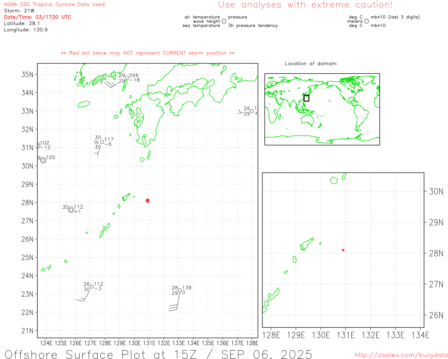Click the '35N' latitude label on main map
Screen dimensions: 448x359
click(x=28, y=74)
